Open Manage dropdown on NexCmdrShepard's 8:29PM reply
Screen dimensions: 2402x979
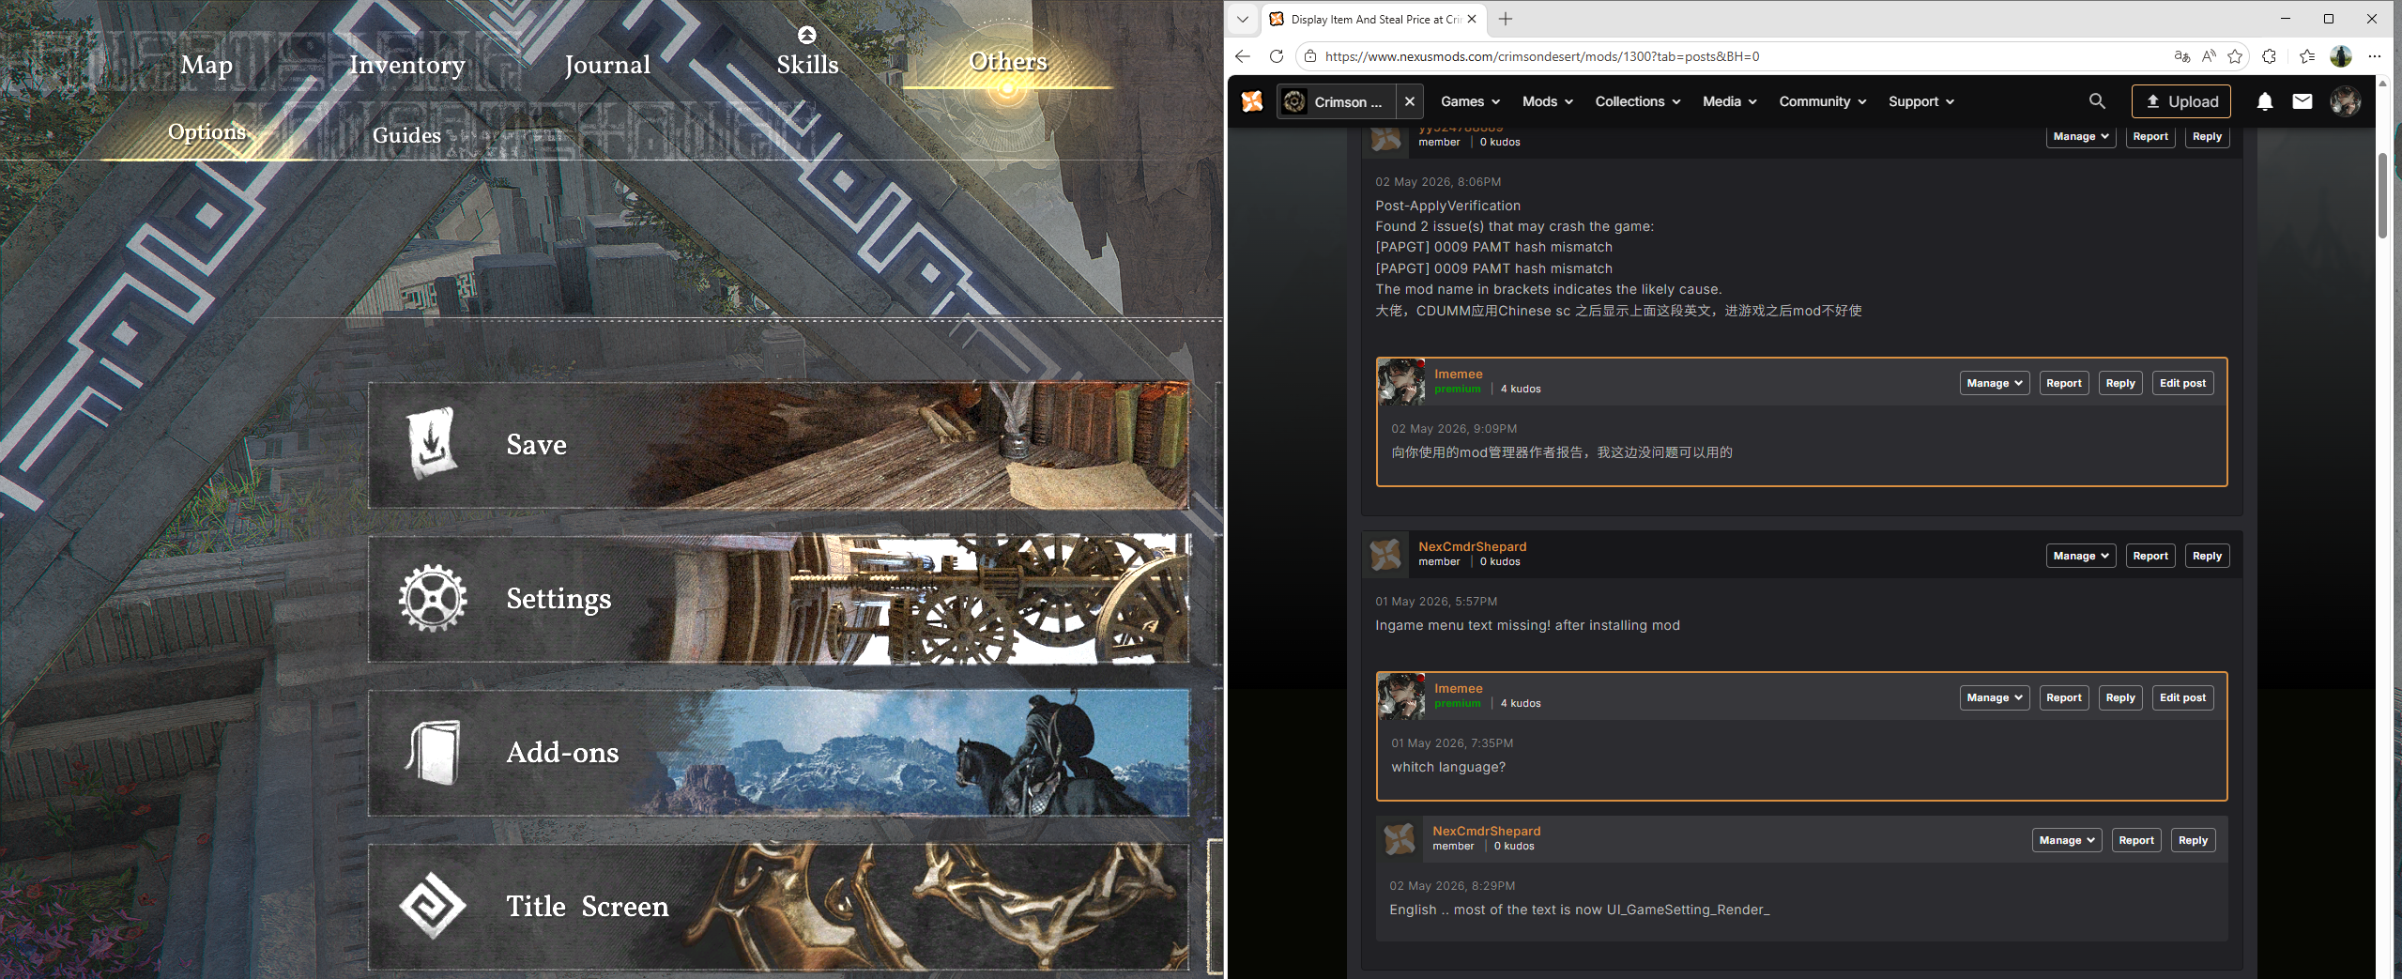[x=2067, y=840]
